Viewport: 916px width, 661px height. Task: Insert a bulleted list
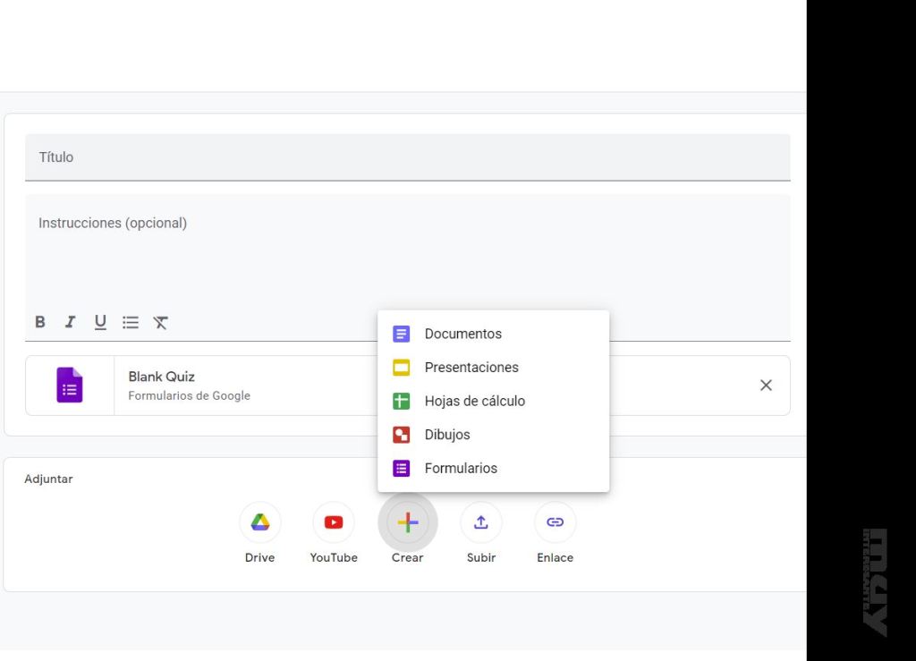coord(131,322)
